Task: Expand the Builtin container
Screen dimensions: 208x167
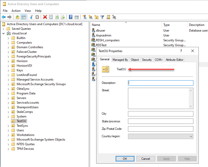Action: pos(8,38)
